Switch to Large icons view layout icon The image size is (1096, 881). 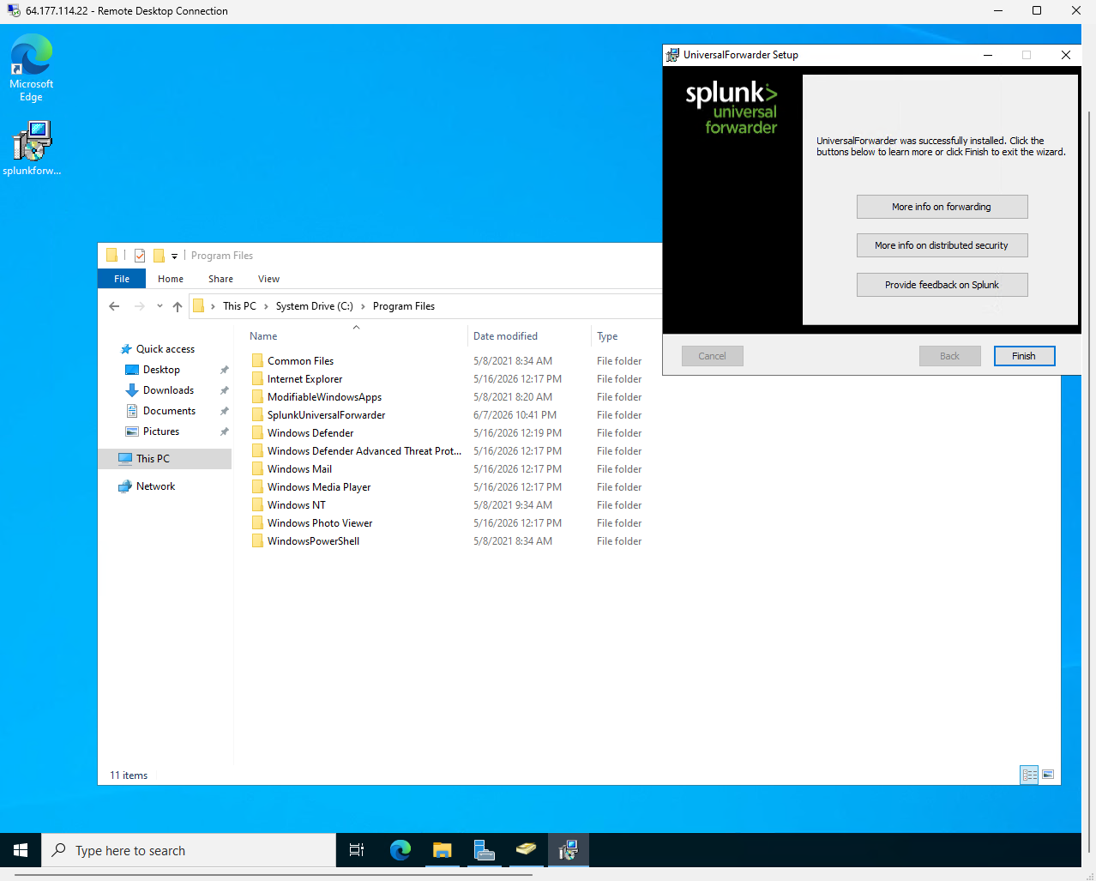pos(1048,775)
